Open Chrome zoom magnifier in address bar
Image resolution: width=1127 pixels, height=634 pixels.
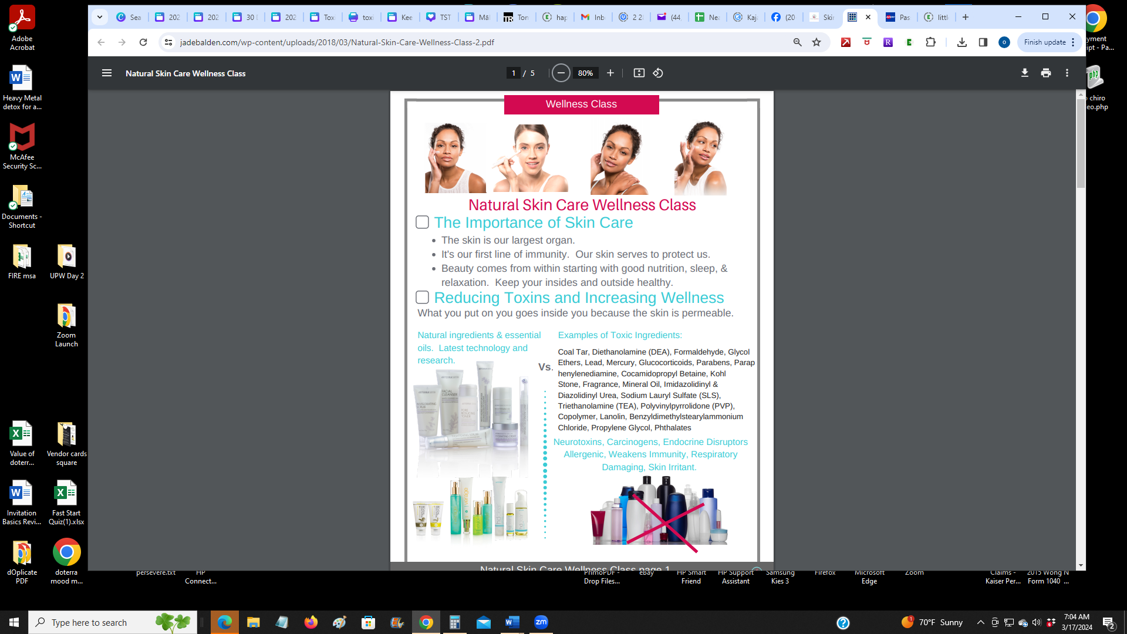coord(797,42)
